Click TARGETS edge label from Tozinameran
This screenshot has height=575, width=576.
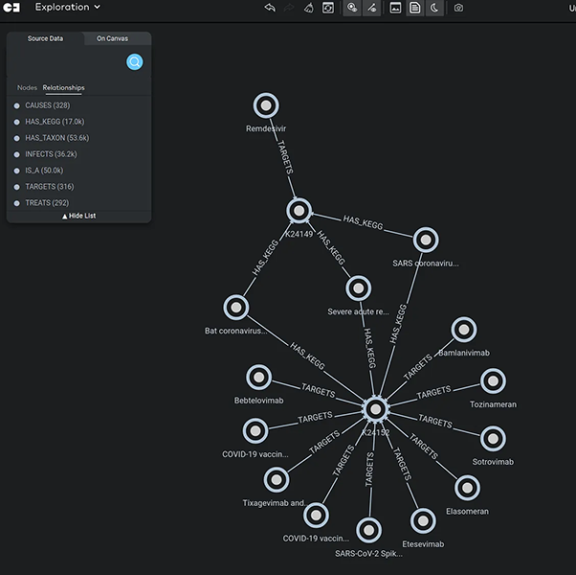433,392
